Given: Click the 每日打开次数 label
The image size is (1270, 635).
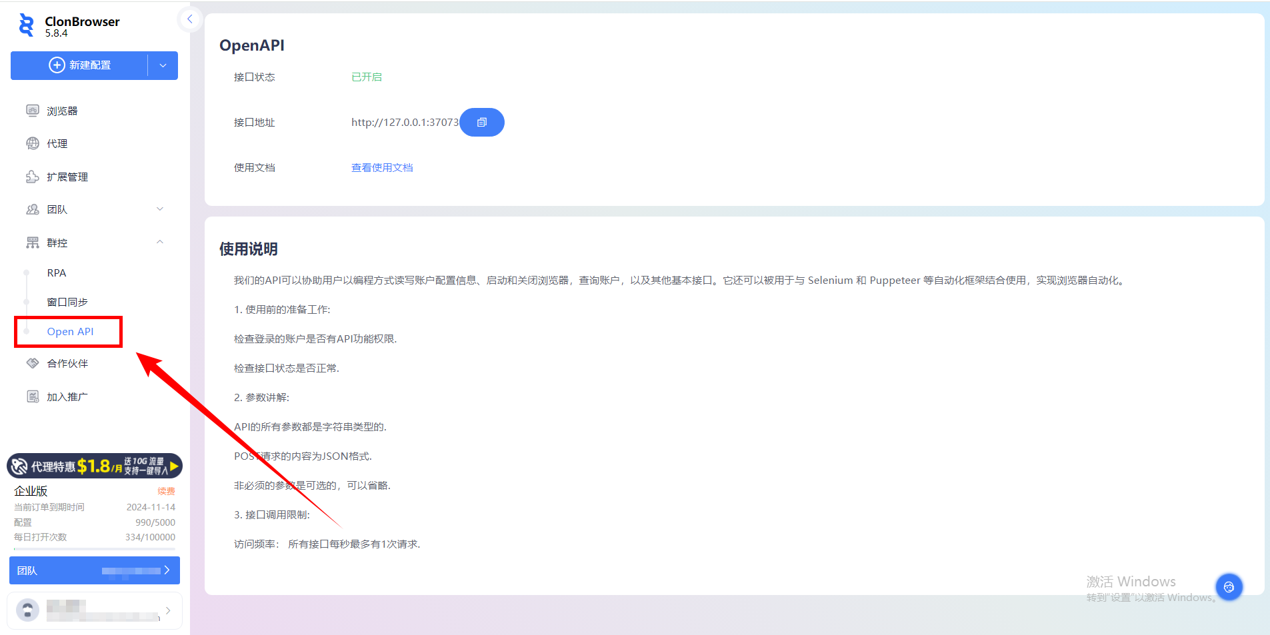Looking at the screenshot, I should [41, 537].
